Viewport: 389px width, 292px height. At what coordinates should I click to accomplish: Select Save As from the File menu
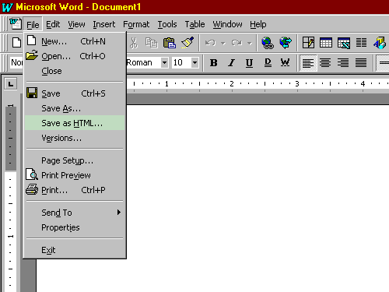tap(75, 108)
